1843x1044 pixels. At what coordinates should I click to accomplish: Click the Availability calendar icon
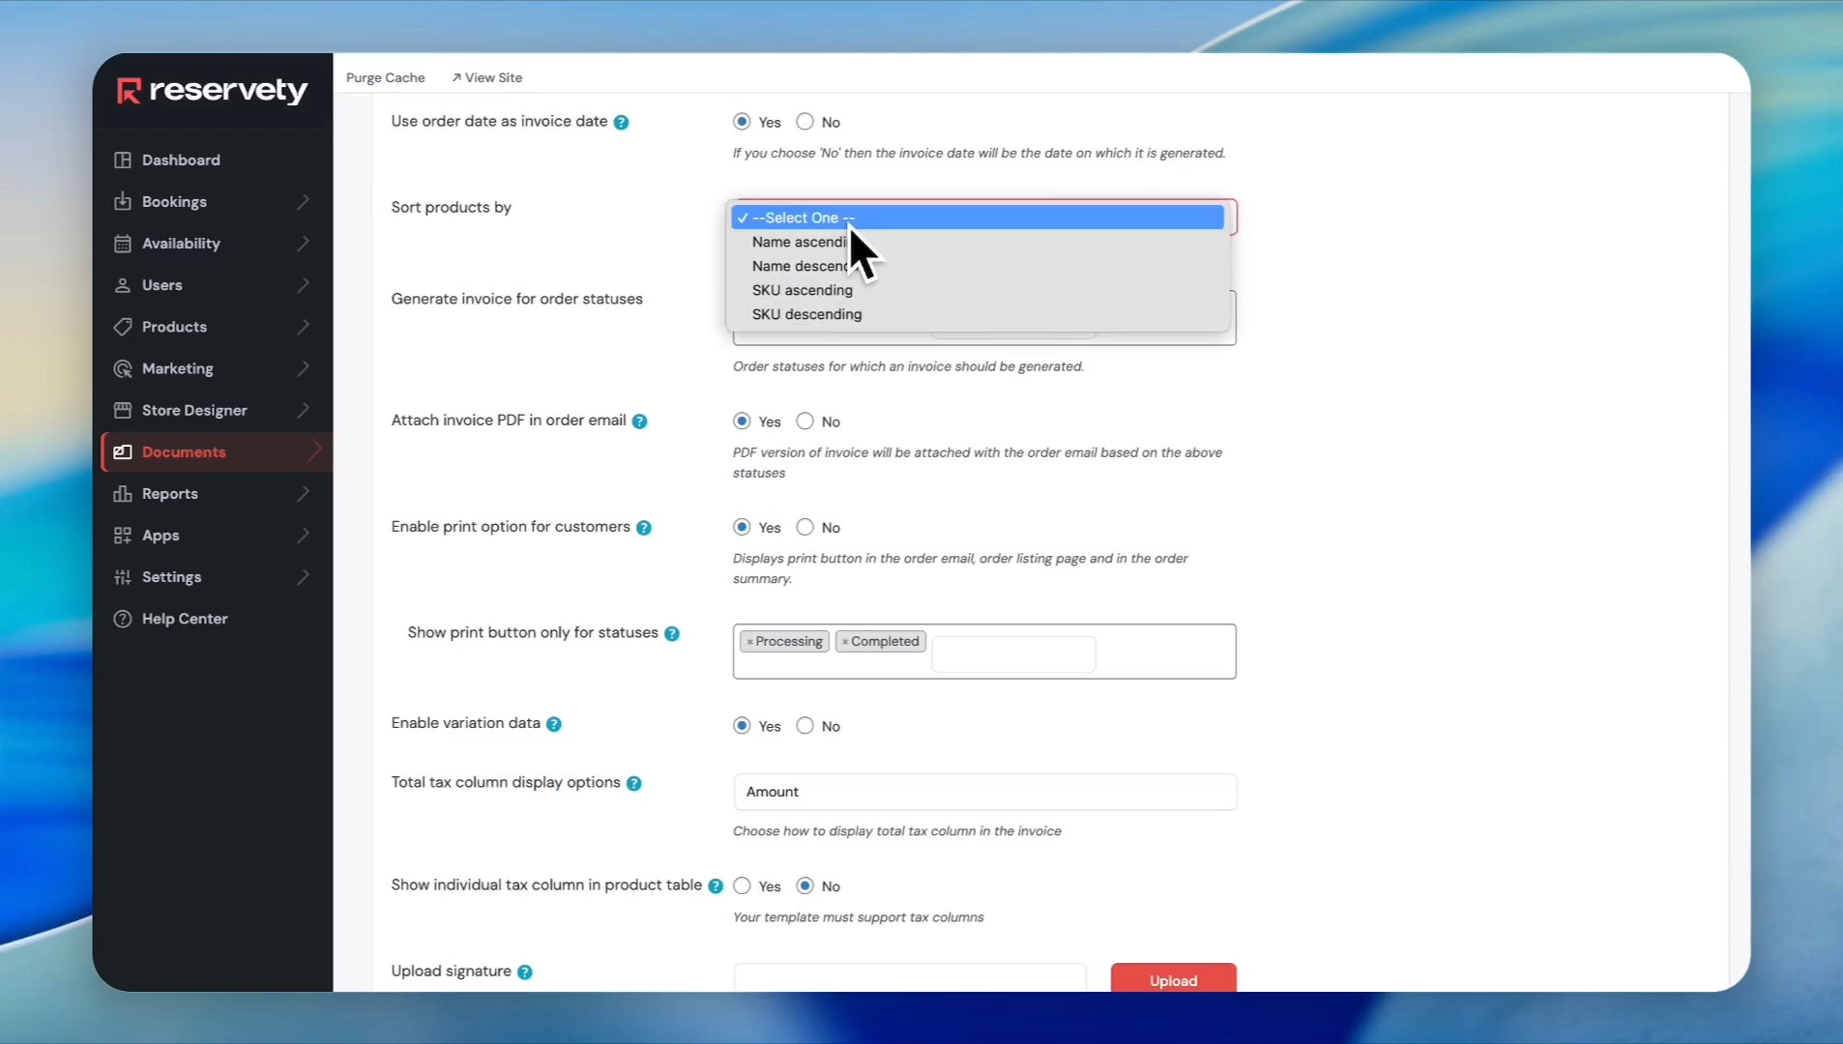[123, 244]
